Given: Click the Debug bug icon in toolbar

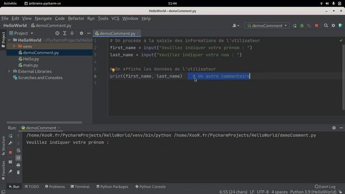Looking at the screenshot, I should (302, 26).
